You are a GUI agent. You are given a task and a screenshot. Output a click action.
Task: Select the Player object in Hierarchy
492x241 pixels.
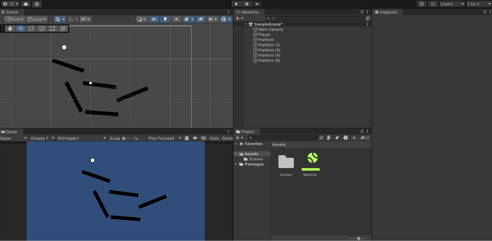[x=264, y=35]
